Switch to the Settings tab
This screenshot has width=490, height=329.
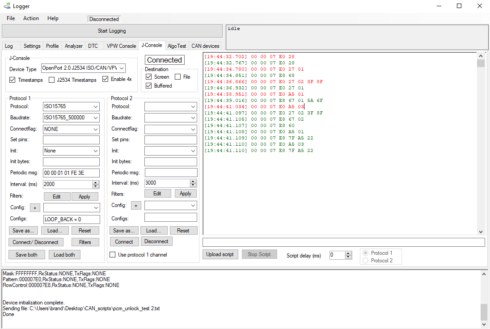click(32, 46)
